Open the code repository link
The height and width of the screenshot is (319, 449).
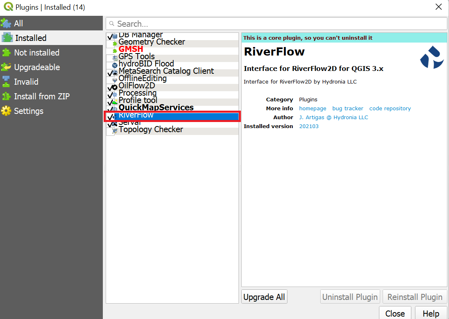tap(390, 108)
